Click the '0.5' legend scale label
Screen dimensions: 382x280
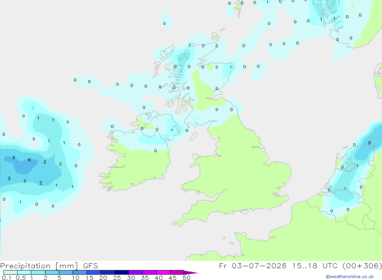[21, 278]
